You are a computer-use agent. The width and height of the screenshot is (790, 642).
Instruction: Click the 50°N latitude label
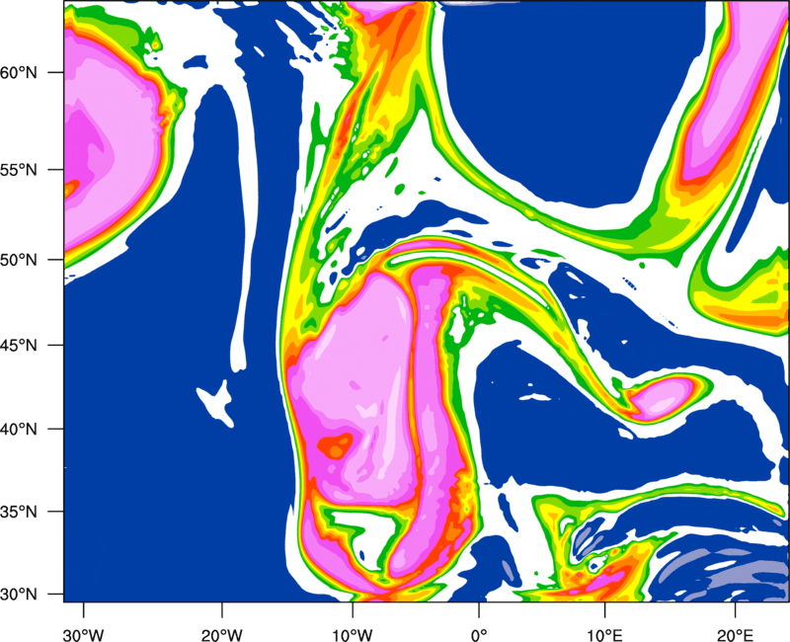point(19,260)
